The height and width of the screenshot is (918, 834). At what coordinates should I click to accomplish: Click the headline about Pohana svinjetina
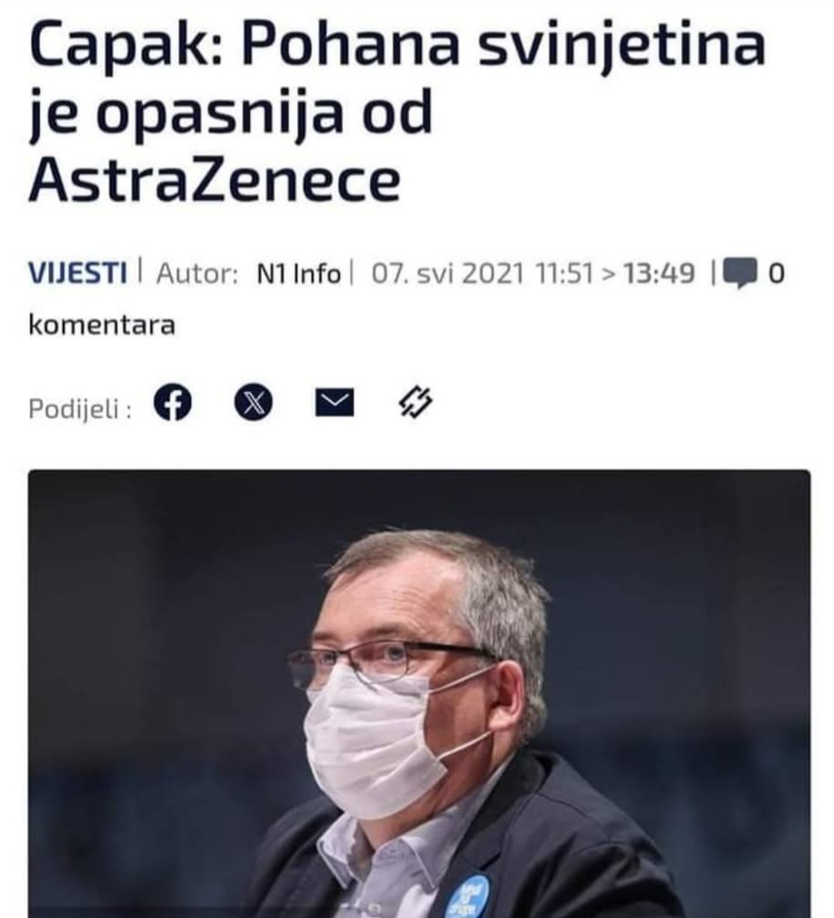396,111
